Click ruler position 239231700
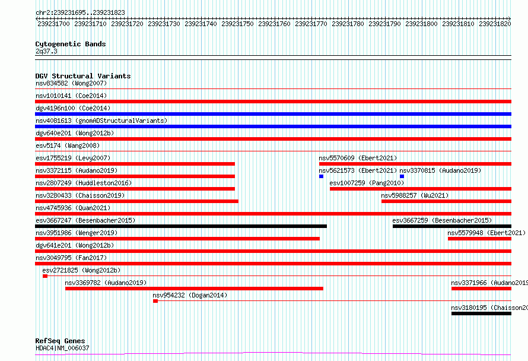528x361 pixels. point(53,24)
